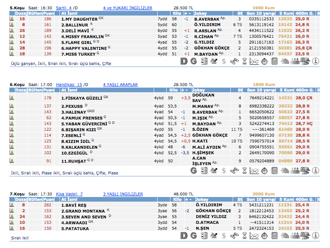Screen dimensions: 330x248
Task: Click the stopwatch icon under race 6
Action: 264,171
